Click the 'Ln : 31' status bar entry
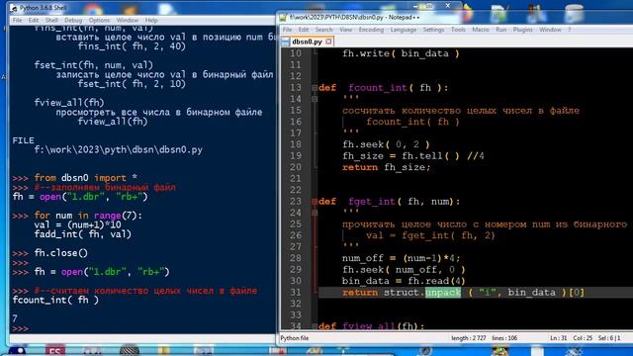 pos(558,338)
